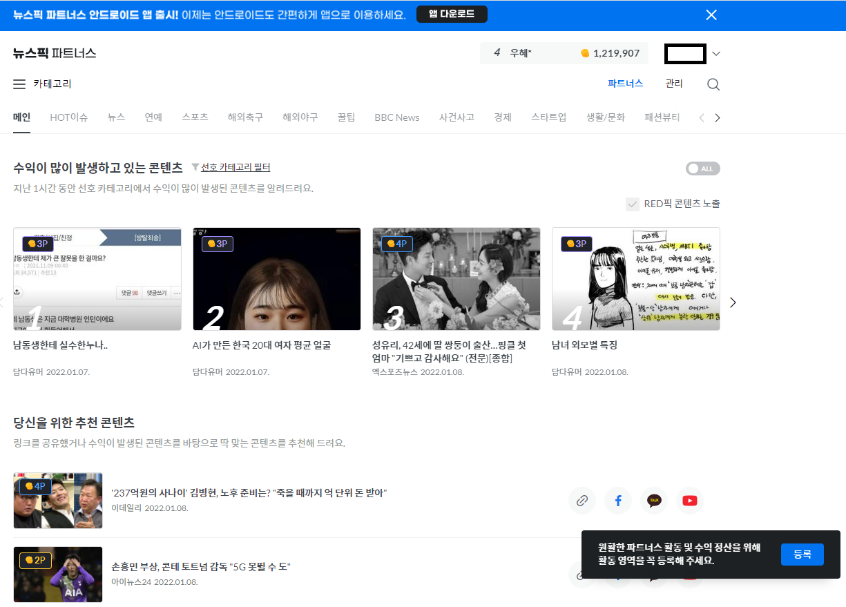This screenshot has width=846, height=607.
Task: Open the 관리 link
Action: (674, 84)
